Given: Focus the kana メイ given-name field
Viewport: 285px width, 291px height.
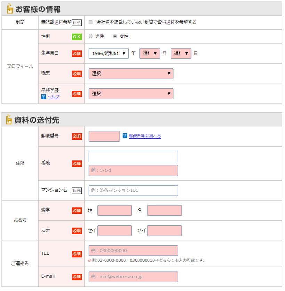Looking at the screenshot, I should [164, 230].
